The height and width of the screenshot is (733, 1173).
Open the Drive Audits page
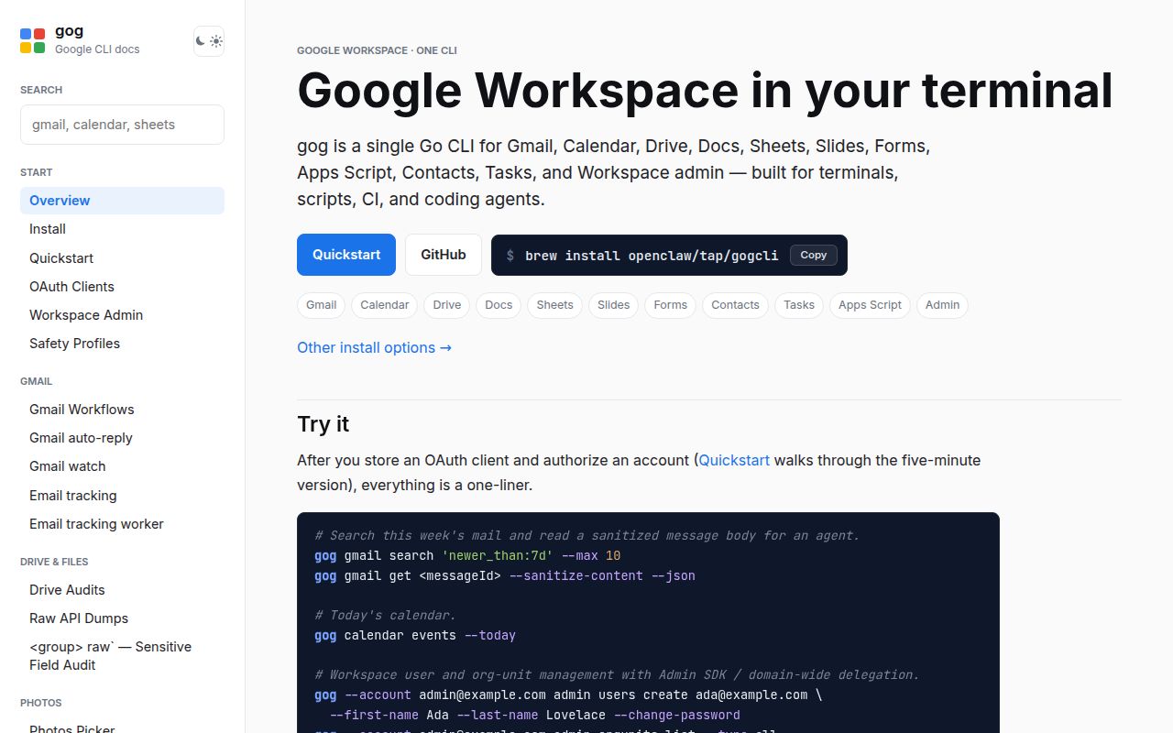(x=122, y=590)
